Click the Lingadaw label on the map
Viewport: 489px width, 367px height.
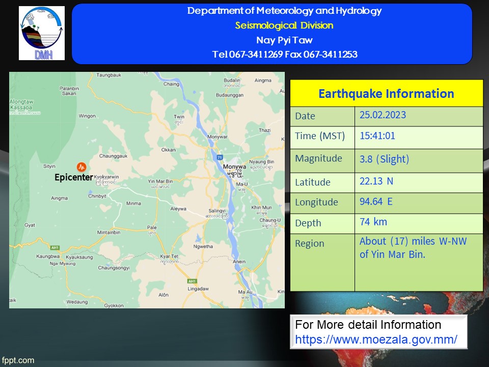tap(198, 289)
